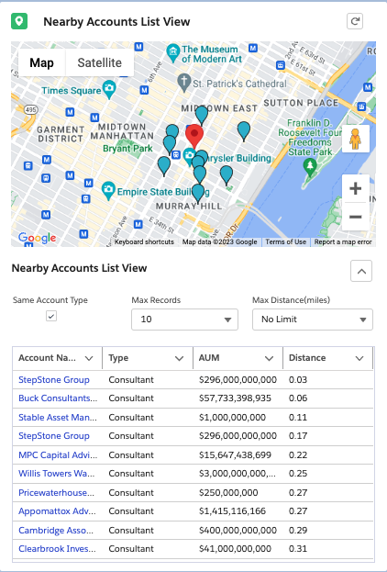Open StepSone Group link at distance 0.03
This screenshot has width=387, height=572.
[x=54, y=380]
